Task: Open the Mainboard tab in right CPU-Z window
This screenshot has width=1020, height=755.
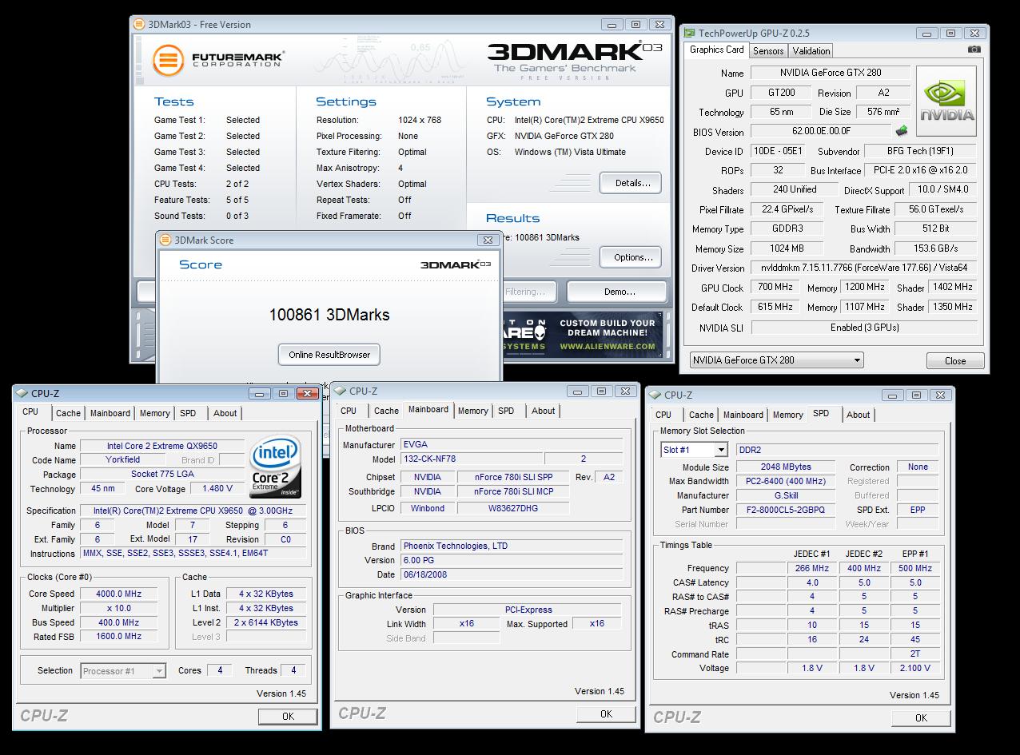Action: click(x=743, y=415)
